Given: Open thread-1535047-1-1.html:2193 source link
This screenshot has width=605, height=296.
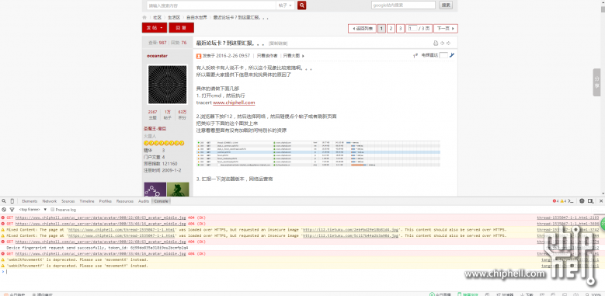Looking at the screenshot, I should (x=568, y=218).
